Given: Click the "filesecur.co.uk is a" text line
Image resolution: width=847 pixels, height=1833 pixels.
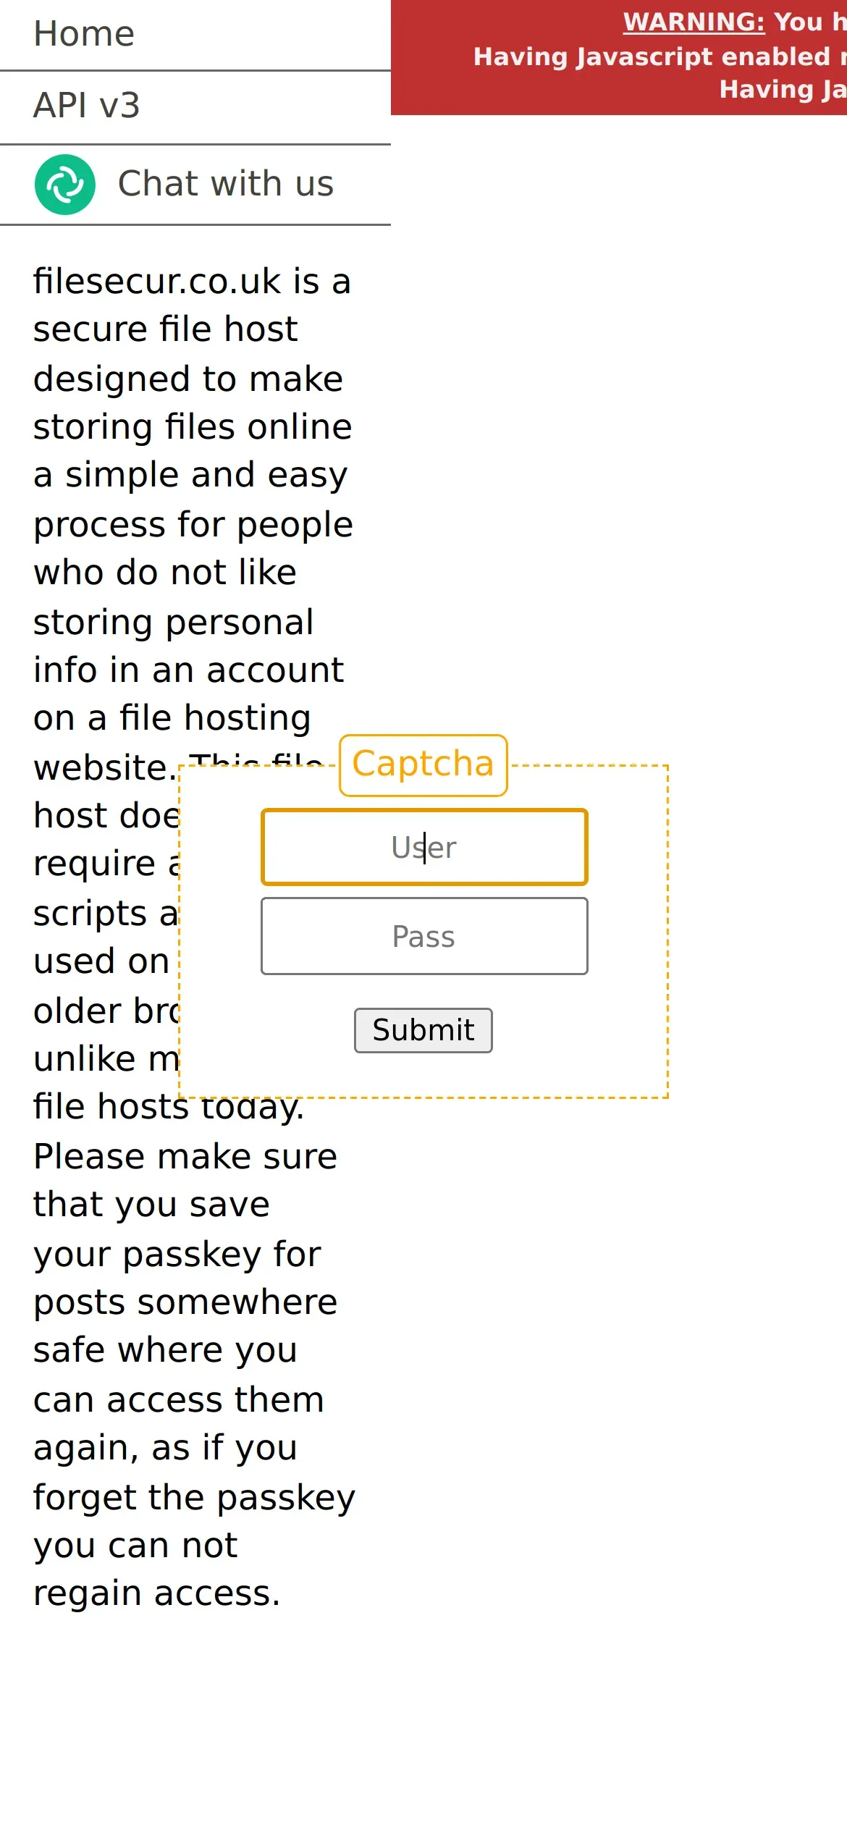Looking at the screenshot, I should [192, 281].
